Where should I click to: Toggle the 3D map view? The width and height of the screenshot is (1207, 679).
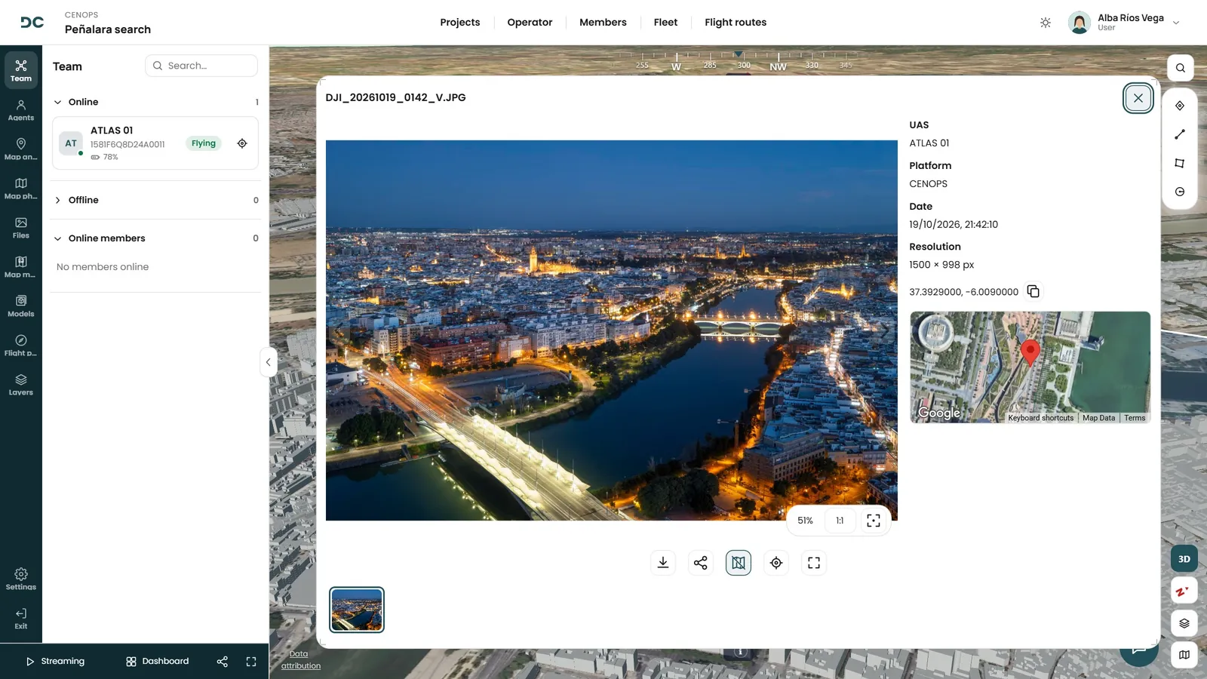click(1184, 559)
